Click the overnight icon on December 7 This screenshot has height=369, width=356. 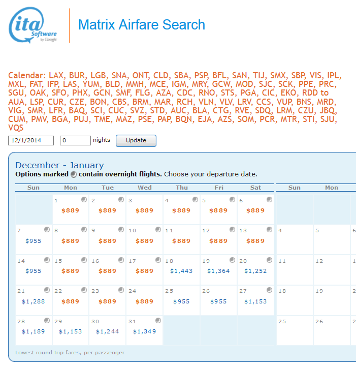[47, 230]
